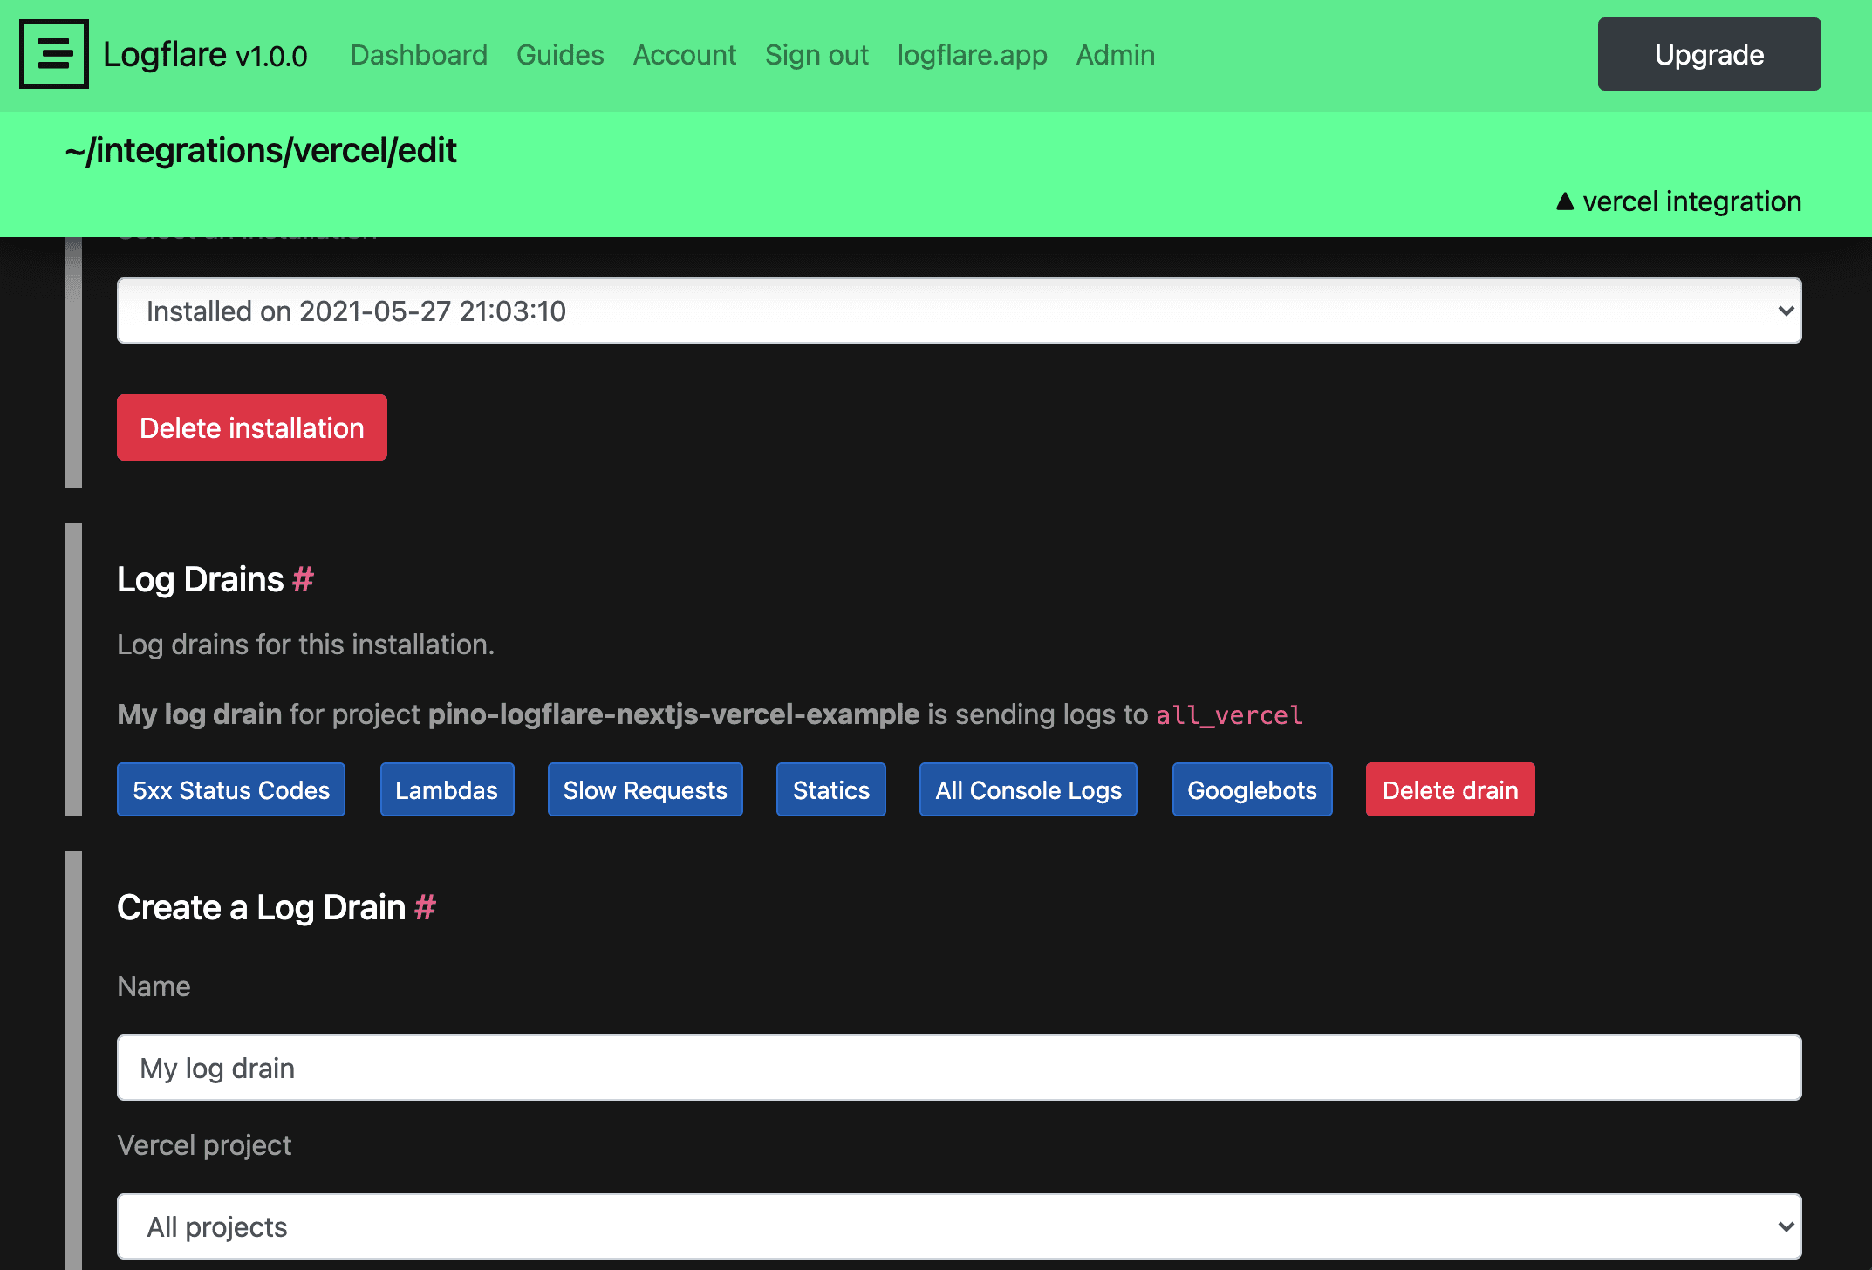This screenshot has height=1270, width=1872.
Task: Focus the log drain Name input field
Action: tap(959, 1068)
